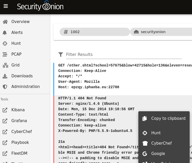
Task: Click the hash icon beside 1002
Action: (x=66, y=32)
